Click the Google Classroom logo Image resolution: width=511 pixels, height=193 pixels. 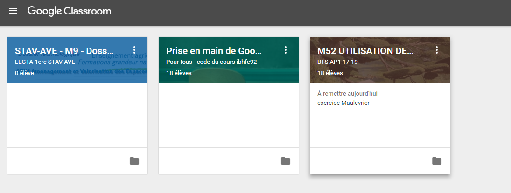point(70,11)
